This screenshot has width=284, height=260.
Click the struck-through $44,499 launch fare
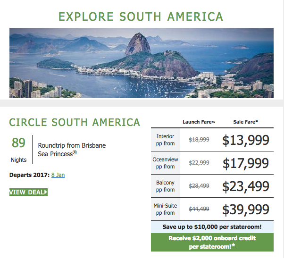coord(199,209)
